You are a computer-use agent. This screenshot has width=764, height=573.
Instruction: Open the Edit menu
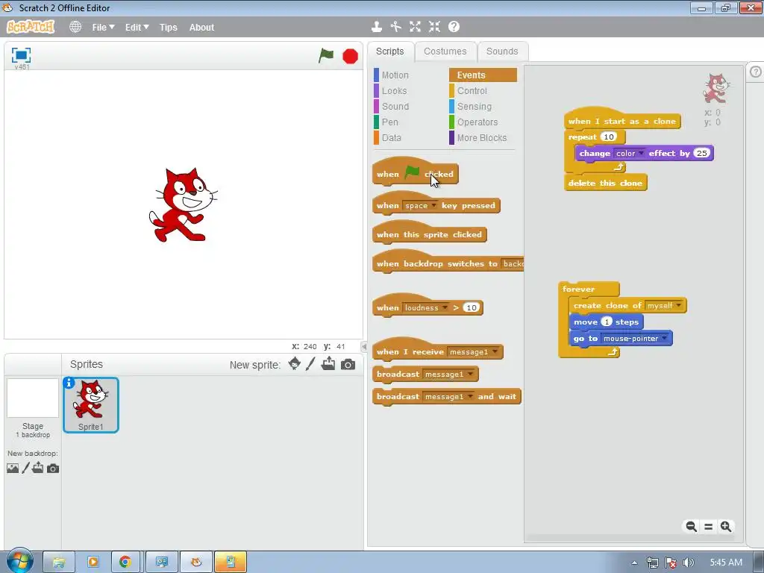(137, 28)
